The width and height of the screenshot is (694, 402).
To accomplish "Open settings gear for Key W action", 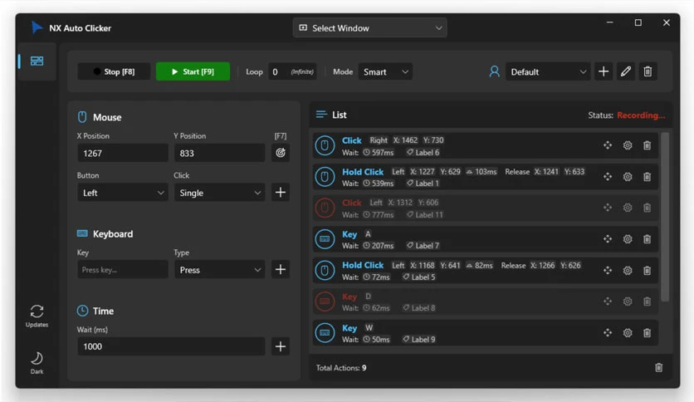I will tap(628, 333).
